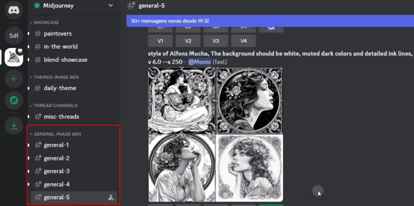Open top-right profile woman image
The height and width of the screenshot is (206, 414).
point(249,100)
